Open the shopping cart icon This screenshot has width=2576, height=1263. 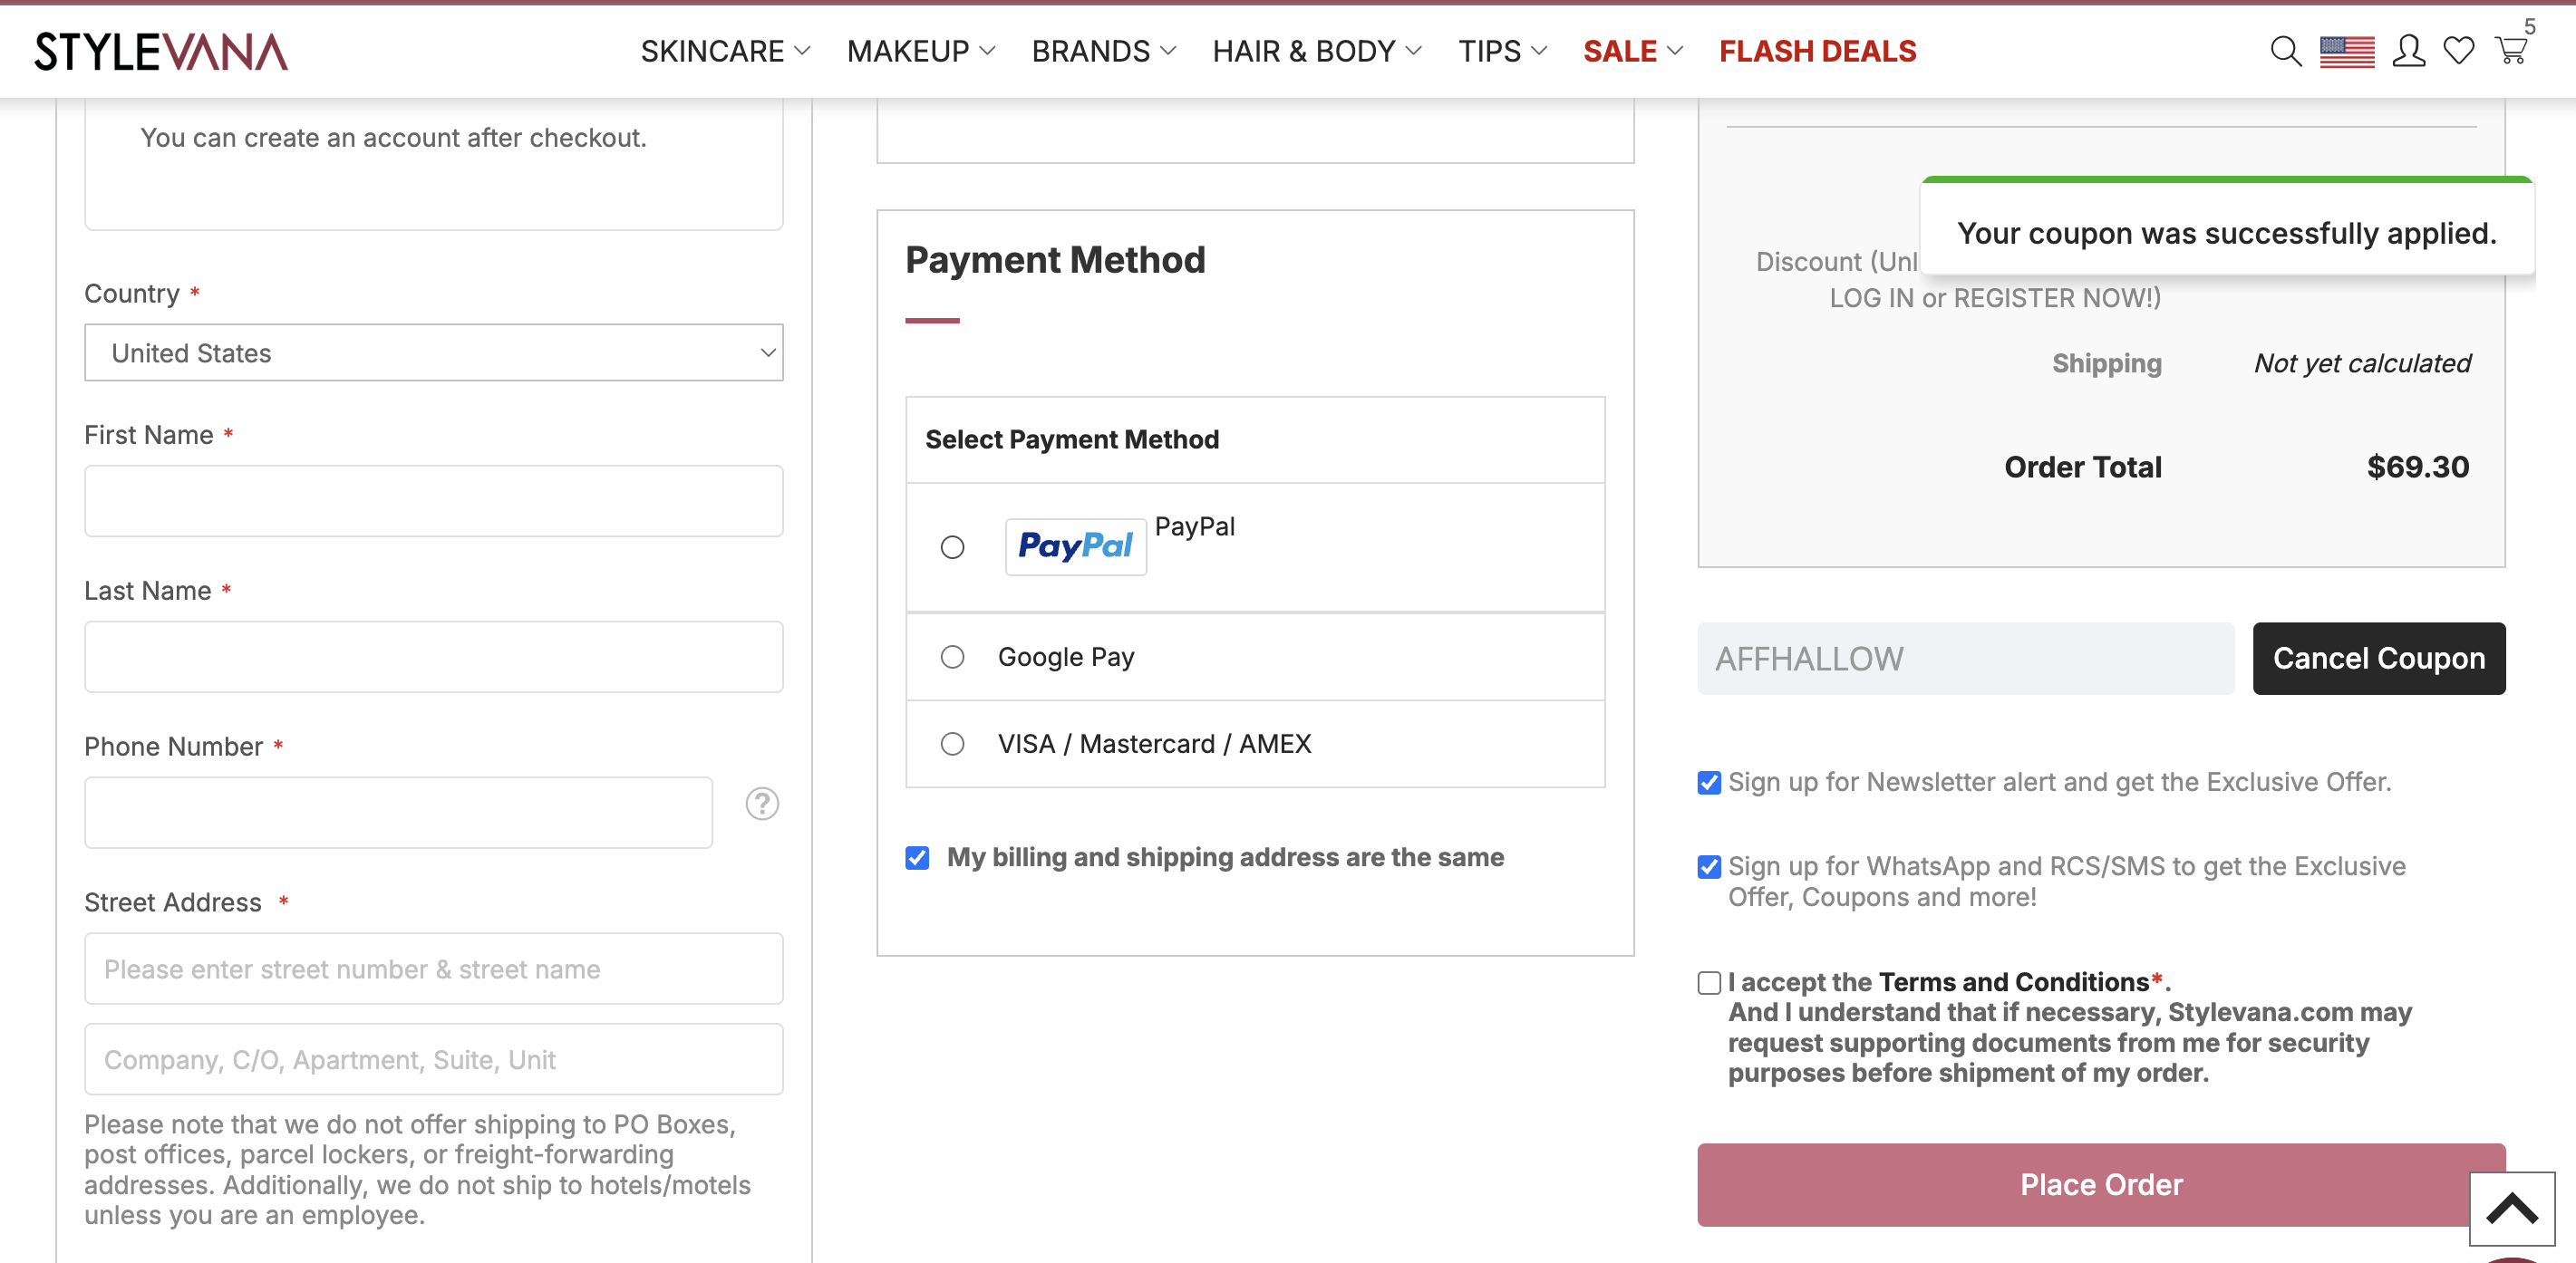click(2511, 50)
